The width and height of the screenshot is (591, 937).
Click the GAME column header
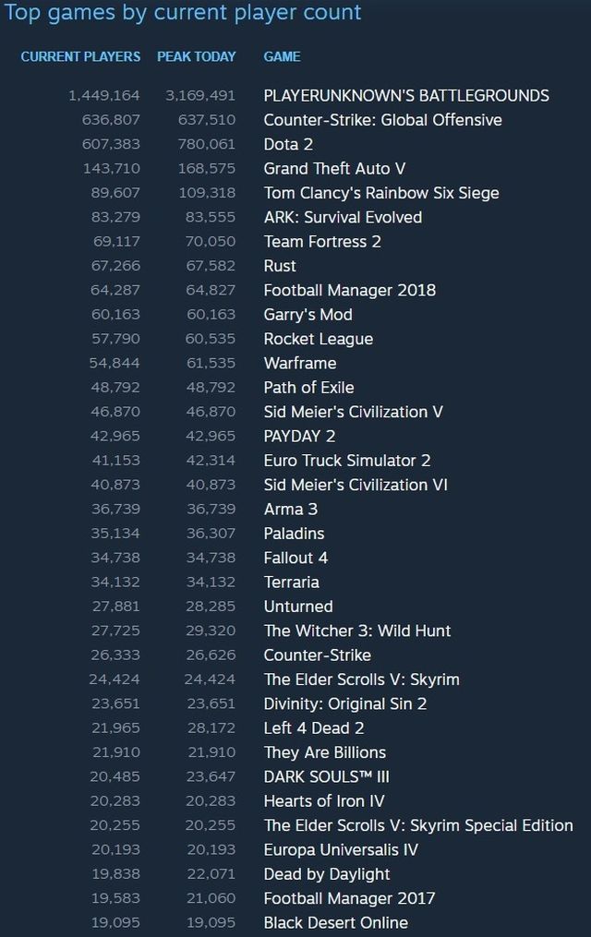click(282, 56)
